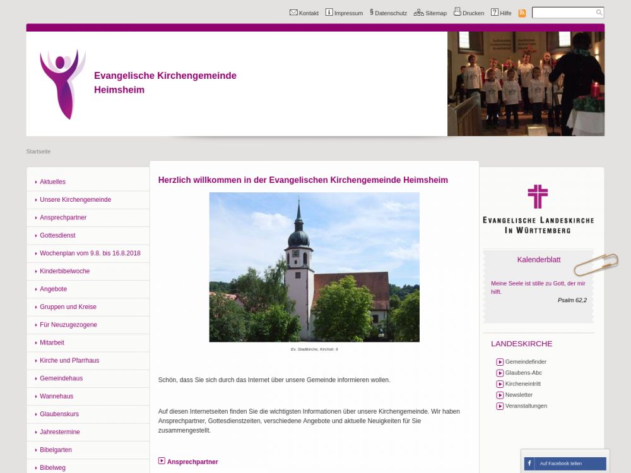This screenshot has width=631, height=473.
Task: Open Gottesdienst from the left menu
Action: pos(57,235)
